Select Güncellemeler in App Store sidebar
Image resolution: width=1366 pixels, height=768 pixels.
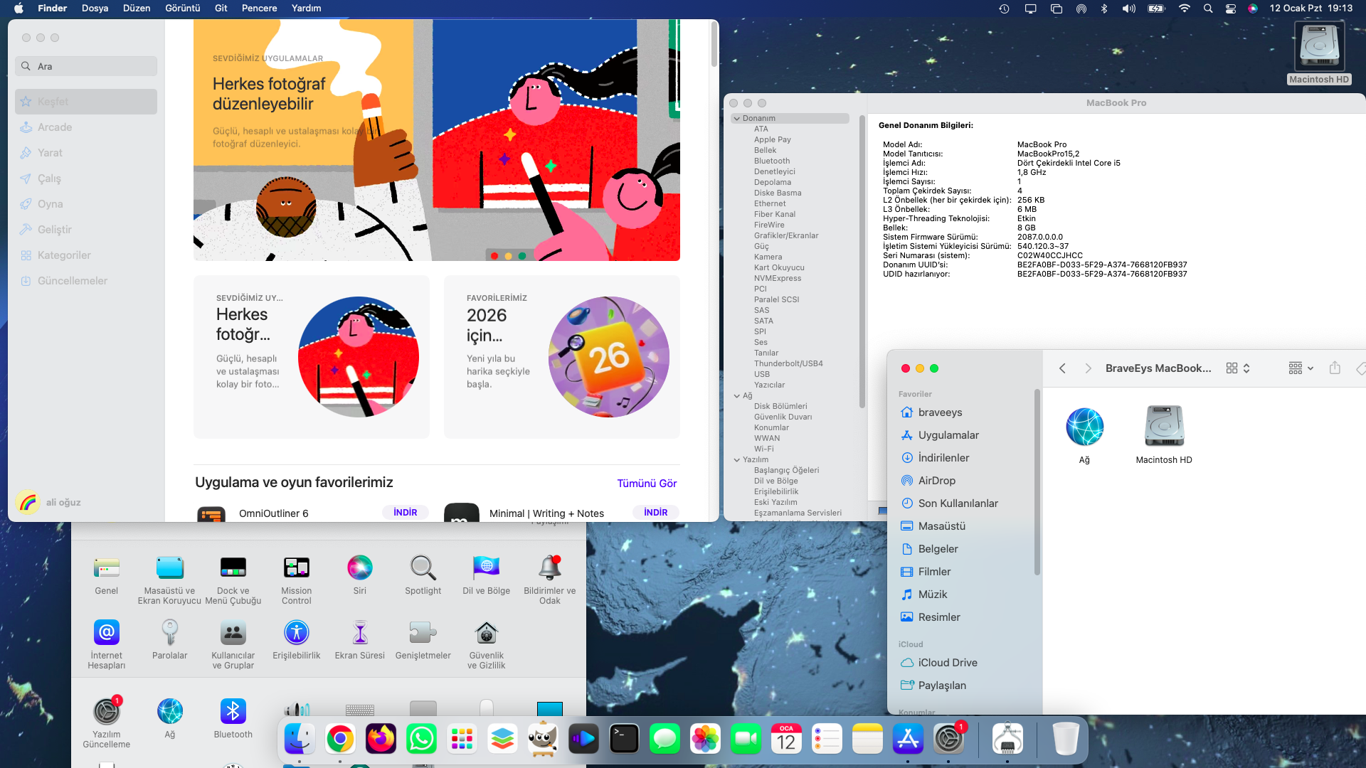point(73,281)
